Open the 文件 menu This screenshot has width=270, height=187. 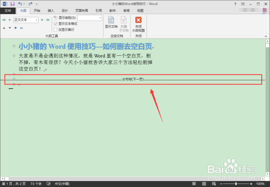pos(8,11)
